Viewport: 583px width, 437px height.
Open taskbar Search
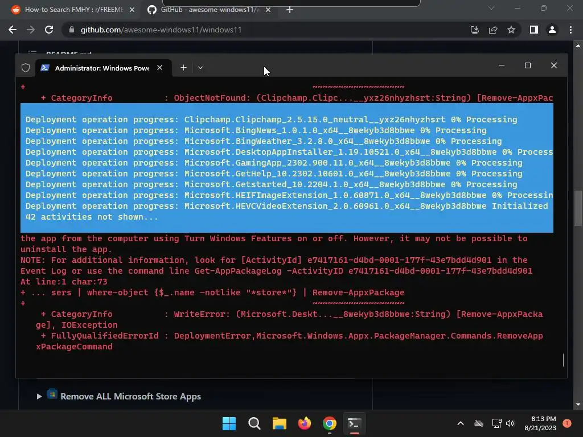click(x=254, y=423)
